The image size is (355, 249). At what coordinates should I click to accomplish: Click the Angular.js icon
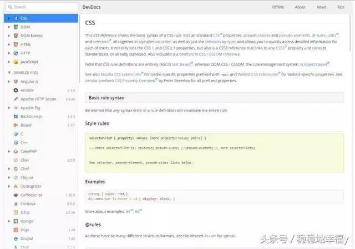(16, 81)
